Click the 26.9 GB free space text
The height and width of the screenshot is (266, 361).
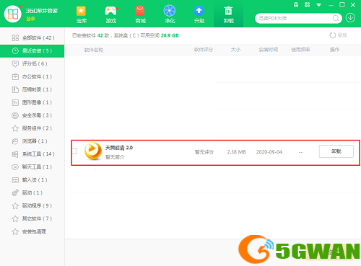(170, 35)
